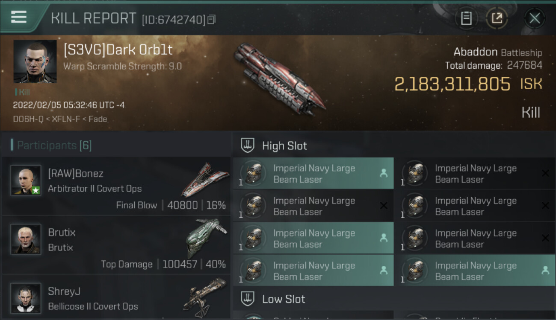Close the Kill Report window
This screenshot has height=320, width=556.
[534, 18]
